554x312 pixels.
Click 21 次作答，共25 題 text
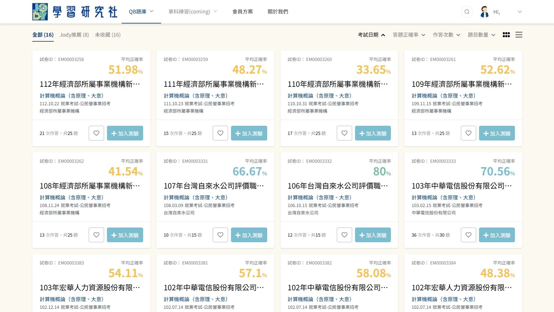point(59,133)
